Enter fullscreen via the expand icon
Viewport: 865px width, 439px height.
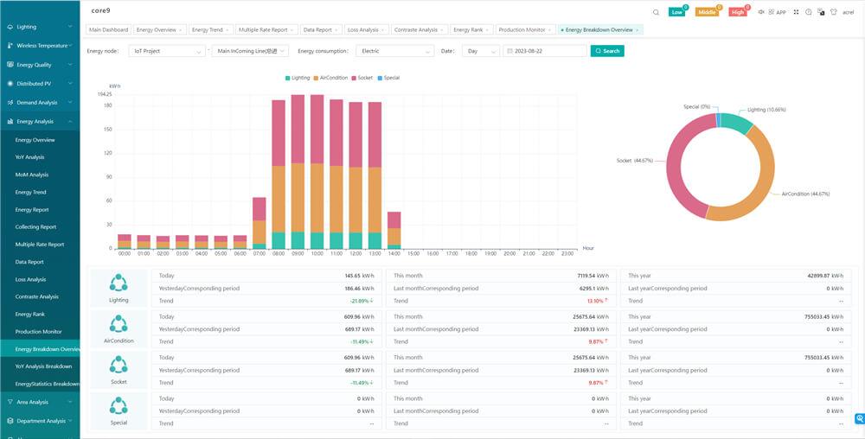tap(796, 12)
